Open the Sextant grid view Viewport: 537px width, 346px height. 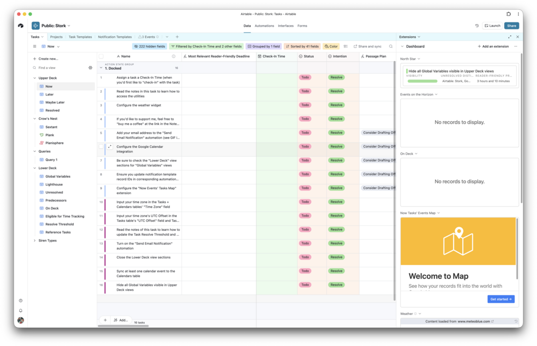51,127
